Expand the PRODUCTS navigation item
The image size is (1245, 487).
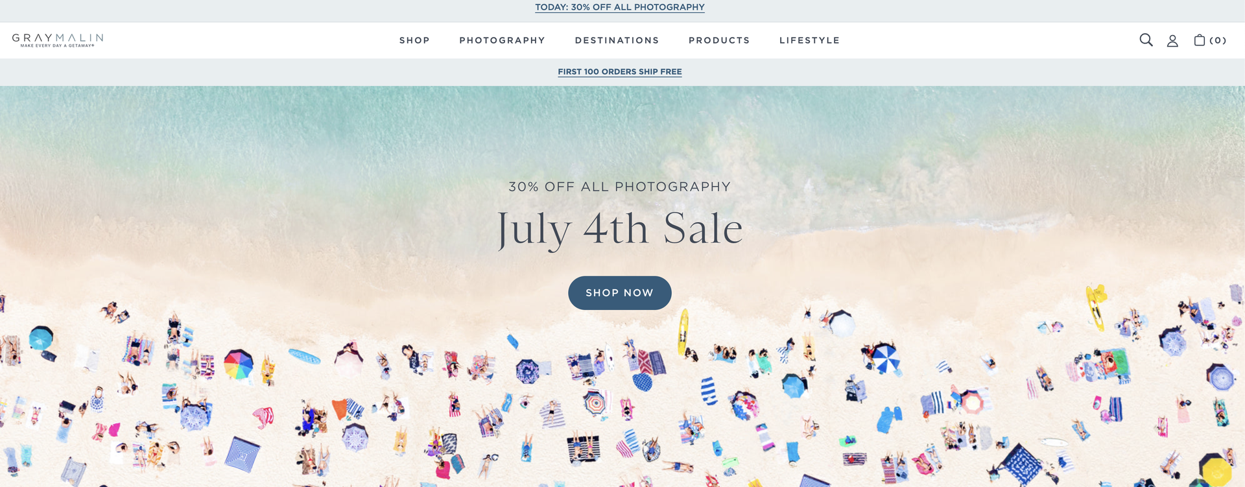coord(719,40)
